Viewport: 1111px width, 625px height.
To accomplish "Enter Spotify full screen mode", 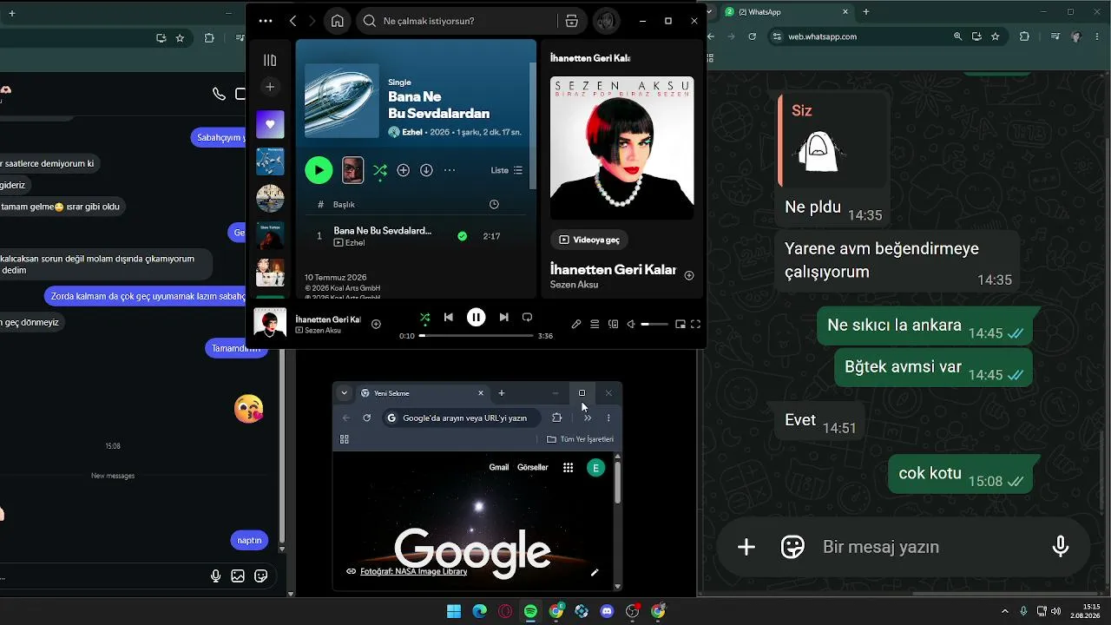I will coord(695,324).
